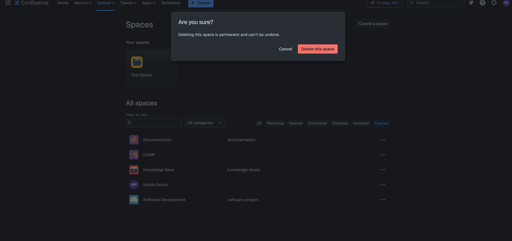This screenshot has width=512, height=241.
Task: Open the NP profile avatar menu
Action: coord(506,3)
